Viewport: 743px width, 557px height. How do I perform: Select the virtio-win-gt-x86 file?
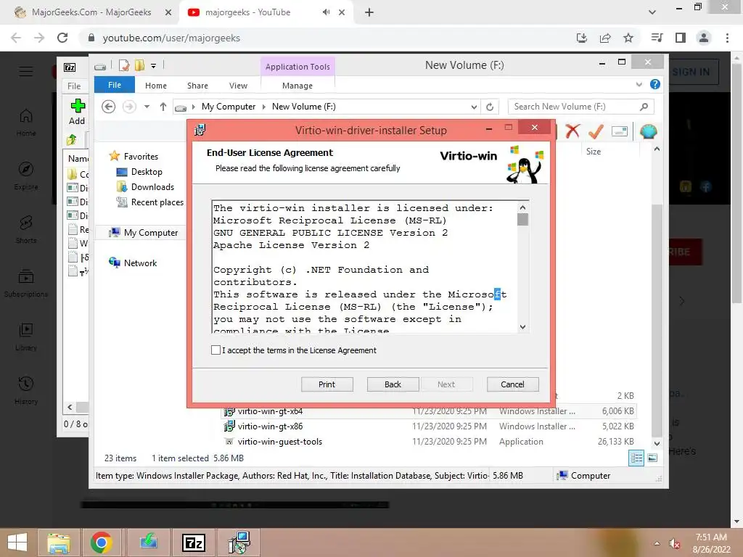tap(270, 426)
